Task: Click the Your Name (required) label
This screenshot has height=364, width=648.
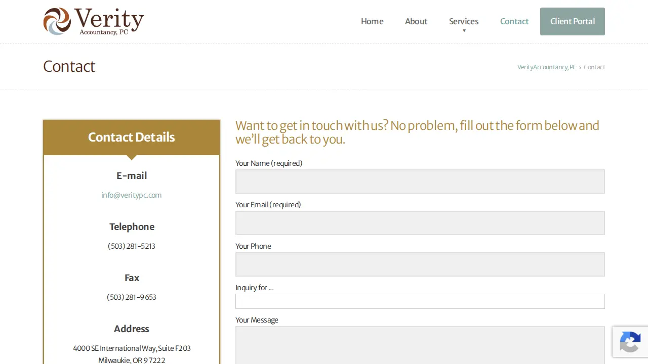Action: point(269,163)
